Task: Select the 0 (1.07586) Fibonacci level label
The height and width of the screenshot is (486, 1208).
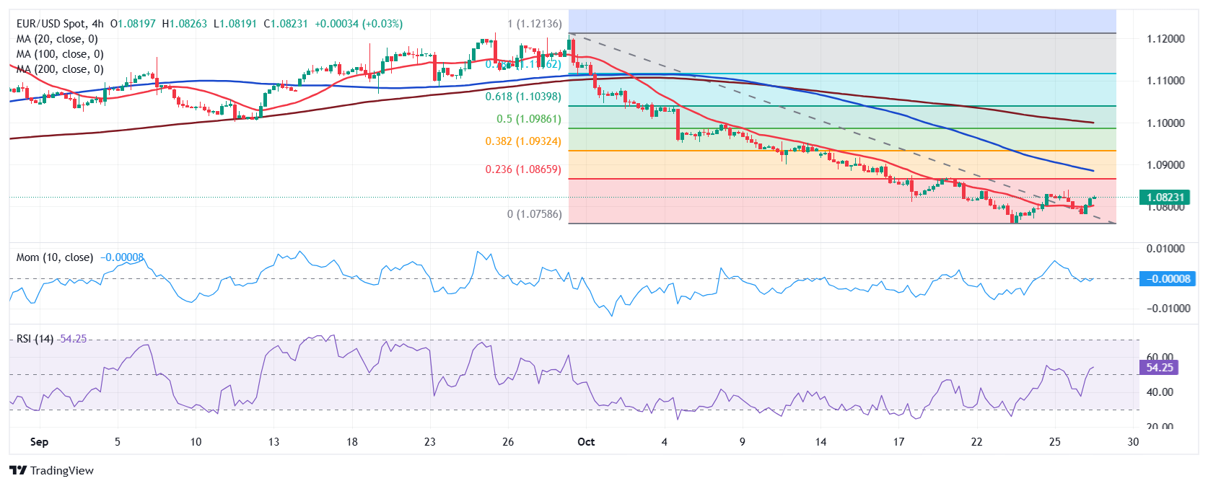Action: (534, 214)
